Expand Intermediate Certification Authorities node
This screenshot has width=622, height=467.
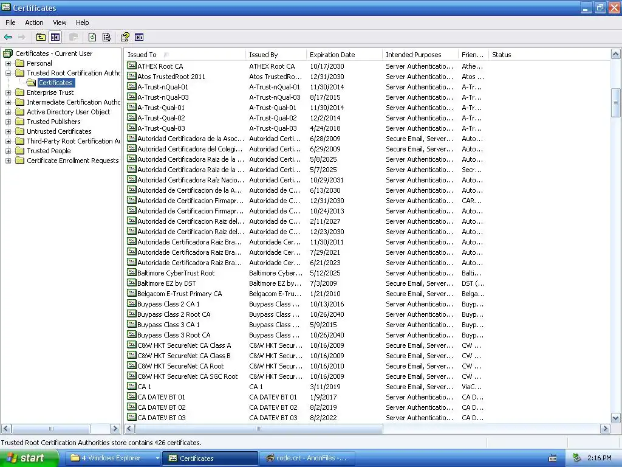[8, 102]
